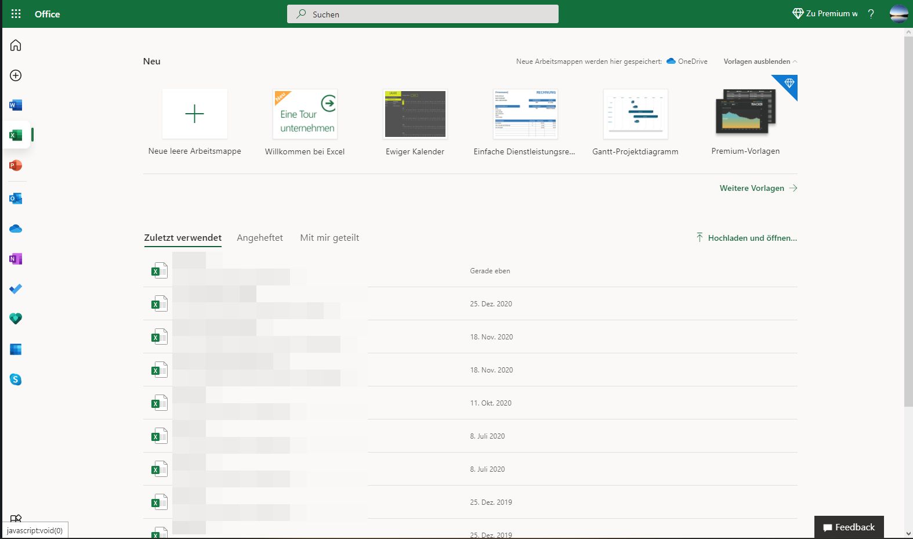Click the Office title in header
Image resolution: width=913 pixels, height=539 pixels.
(x=47, y=14)
